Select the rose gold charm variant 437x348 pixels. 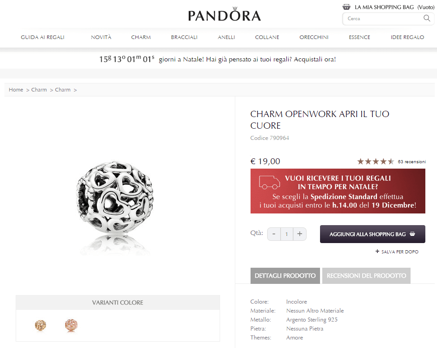tap(71, 325)
